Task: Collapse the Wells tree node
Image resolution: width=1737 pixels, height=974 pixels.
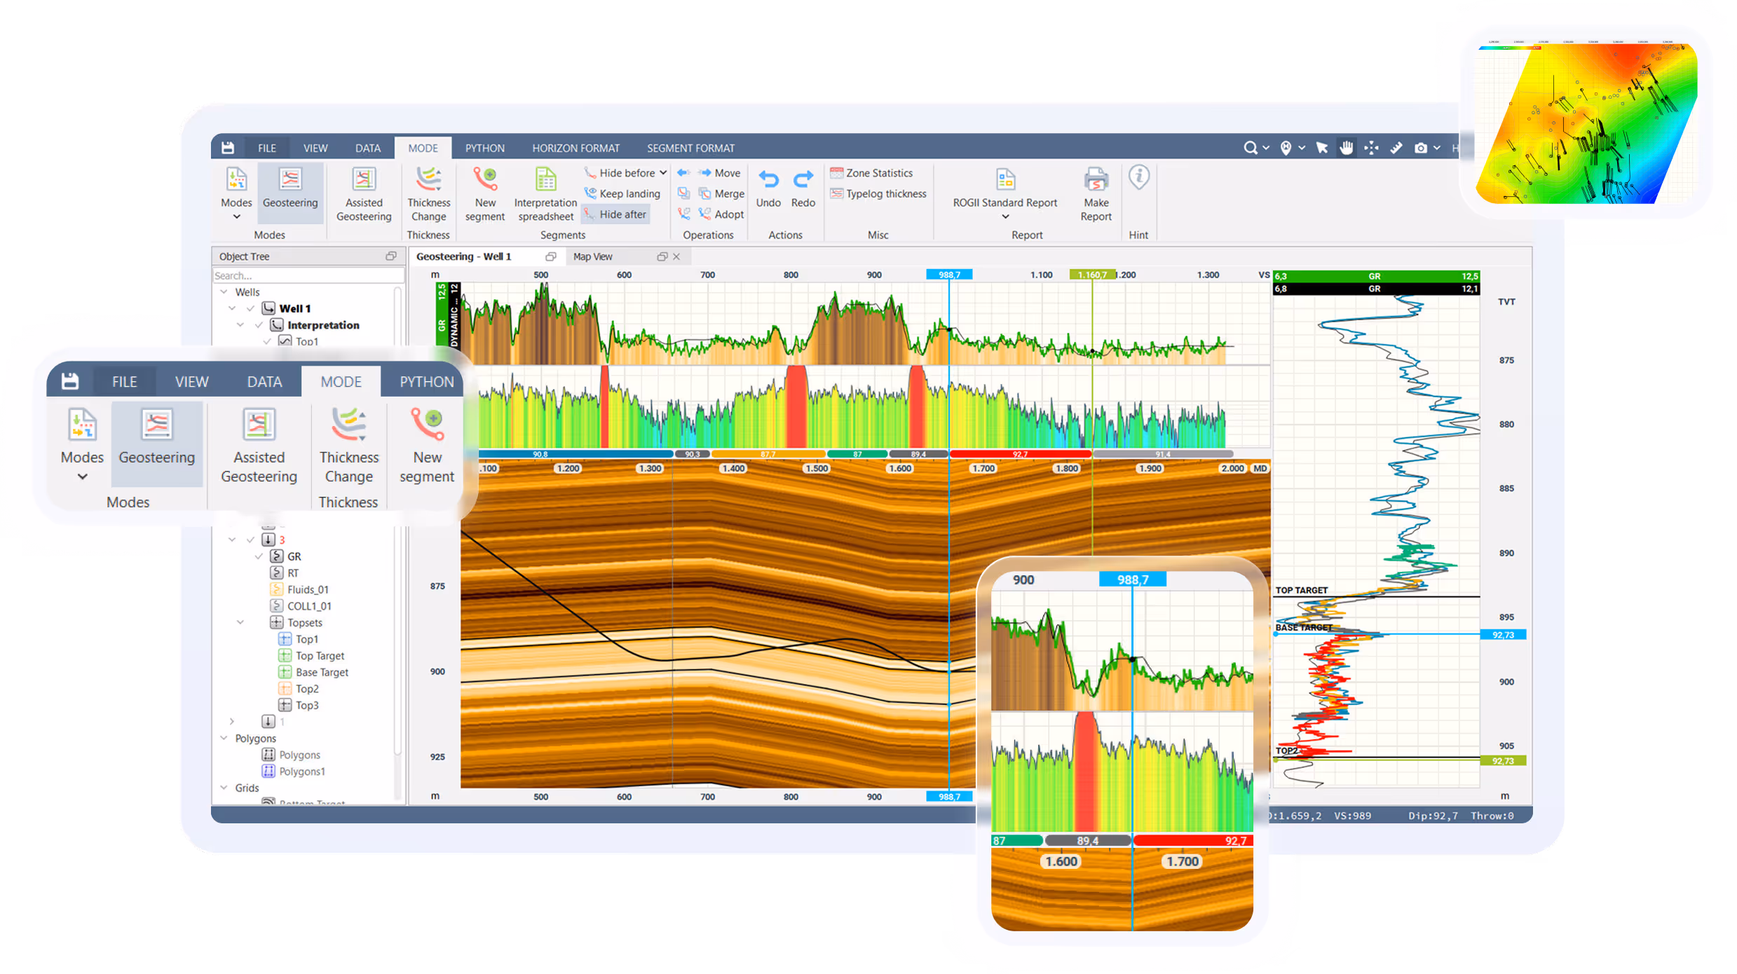Action: [224, 291]
